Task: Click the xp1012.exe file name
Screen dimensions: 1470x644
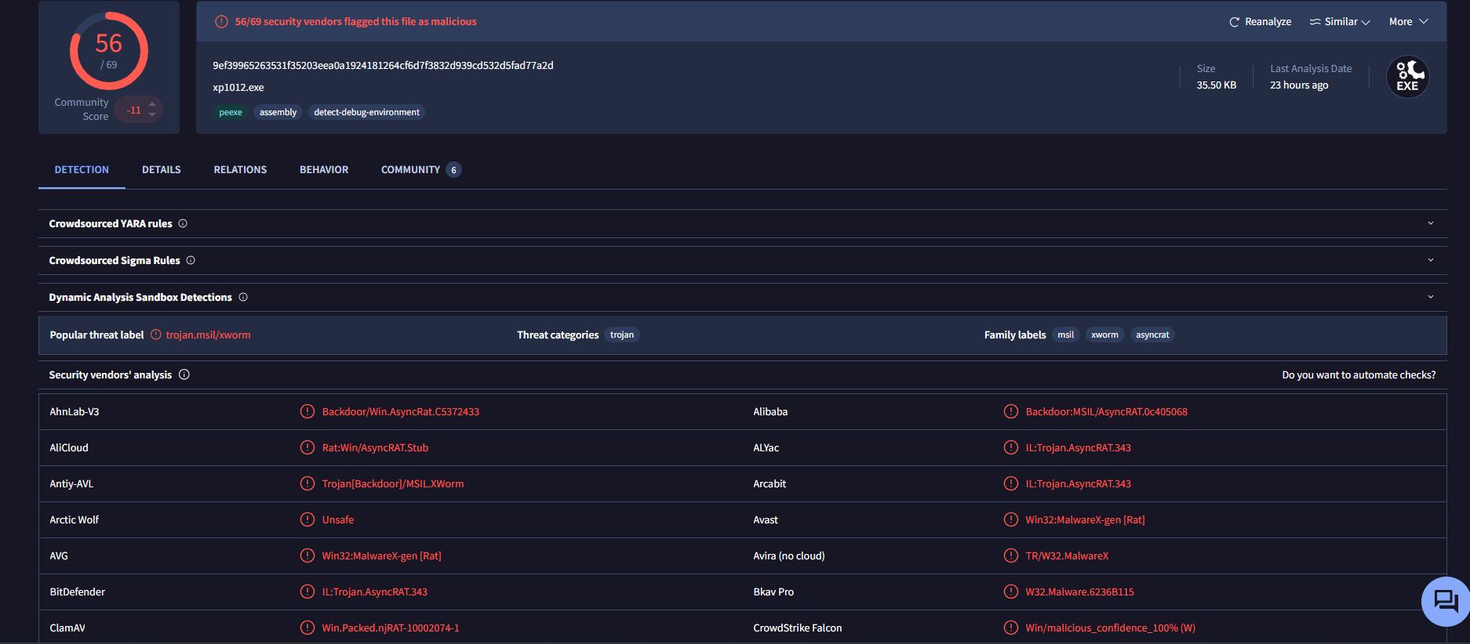Action: 238,87
